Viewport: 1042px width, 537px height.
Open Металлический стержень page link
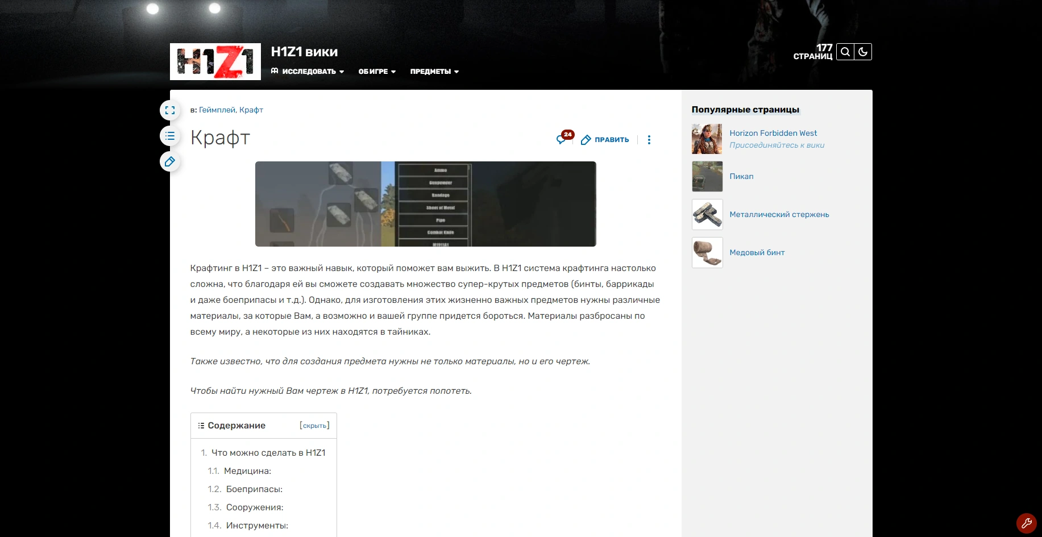point(779,215)
